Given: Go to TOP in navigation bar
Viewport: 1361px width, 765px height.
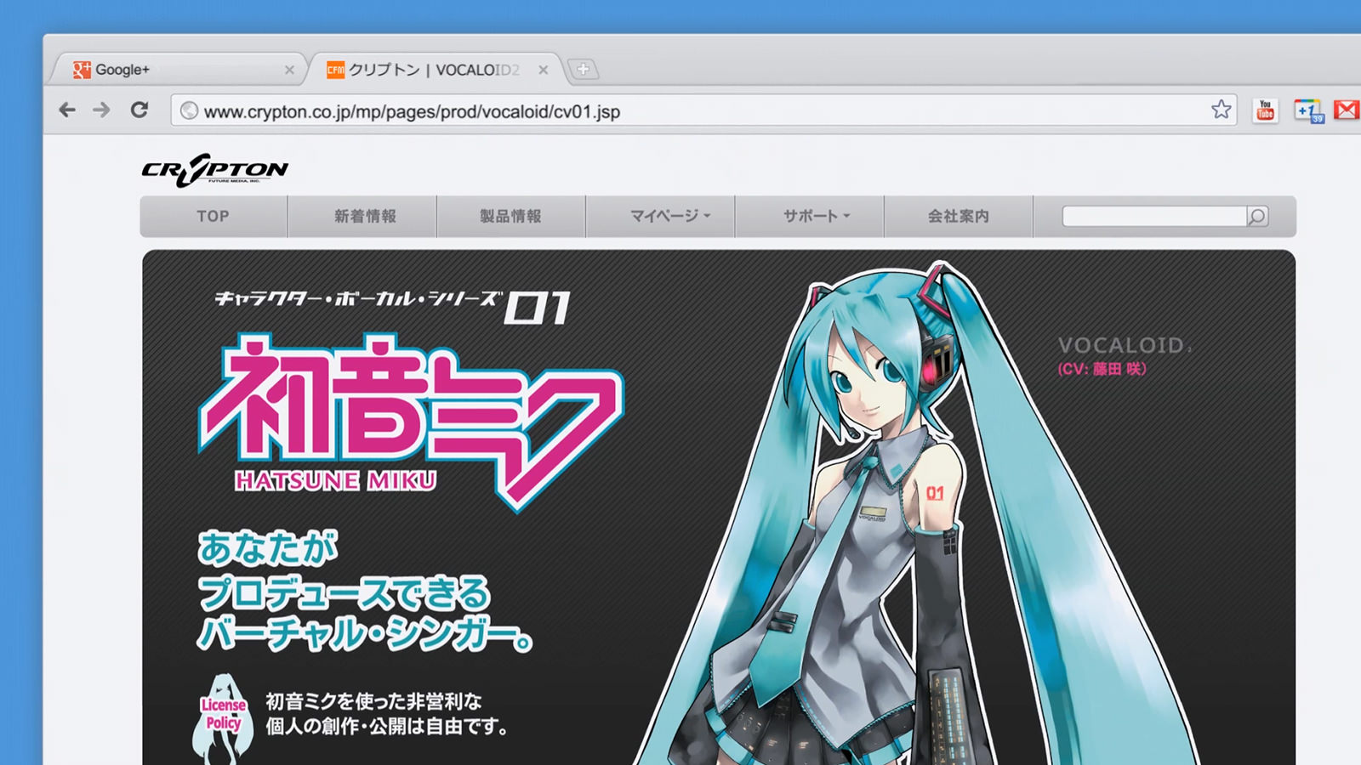Looking at the screenshot, I should pyautogui.click(x=213, y=217).
